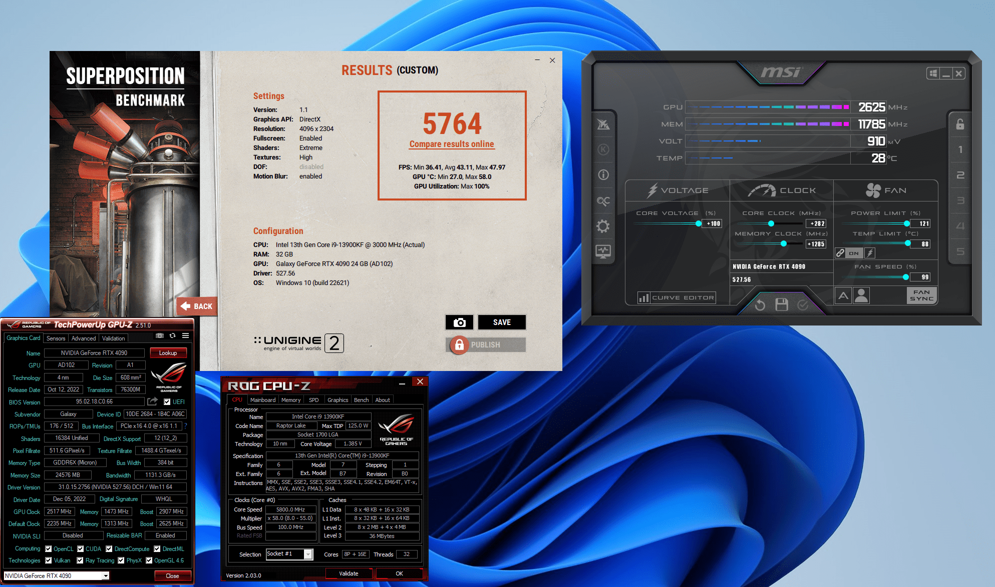Click the reset settings arrow in Afterburner
Image resolution: width=995 pixels, height=587 pixels.
point(760,304)
